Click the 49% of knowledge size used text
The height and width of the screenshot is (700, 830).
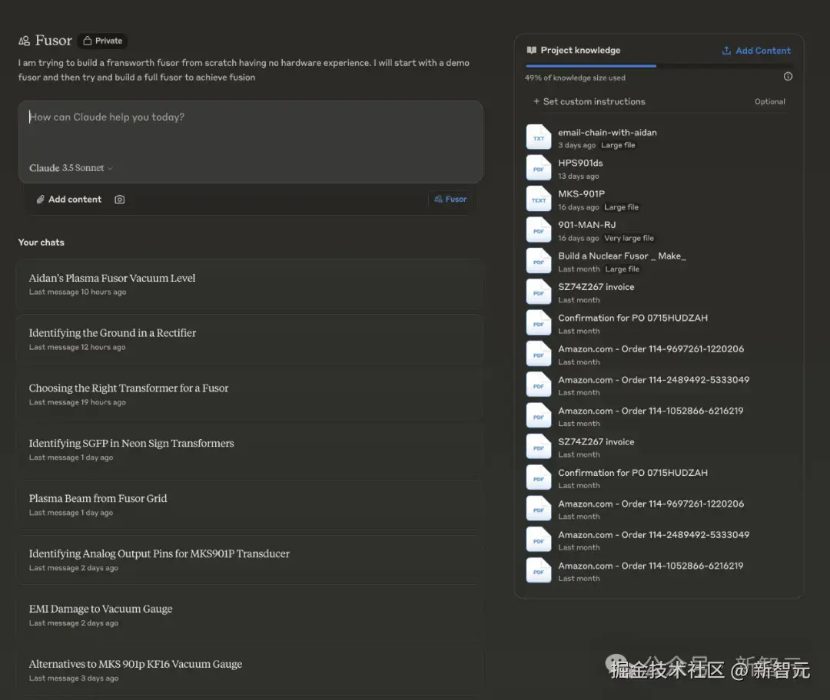pos(575,78)
